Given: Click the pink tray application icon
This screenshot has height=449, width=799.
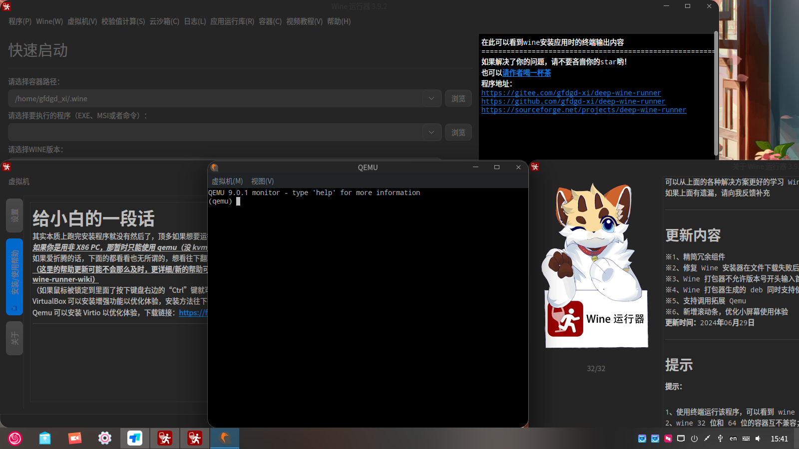Looking at the screenshot, I should click(668, 439).
